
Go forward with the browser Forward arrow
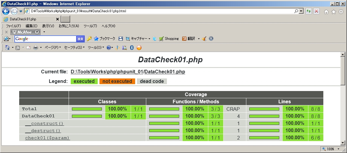[x=14, y=11]
